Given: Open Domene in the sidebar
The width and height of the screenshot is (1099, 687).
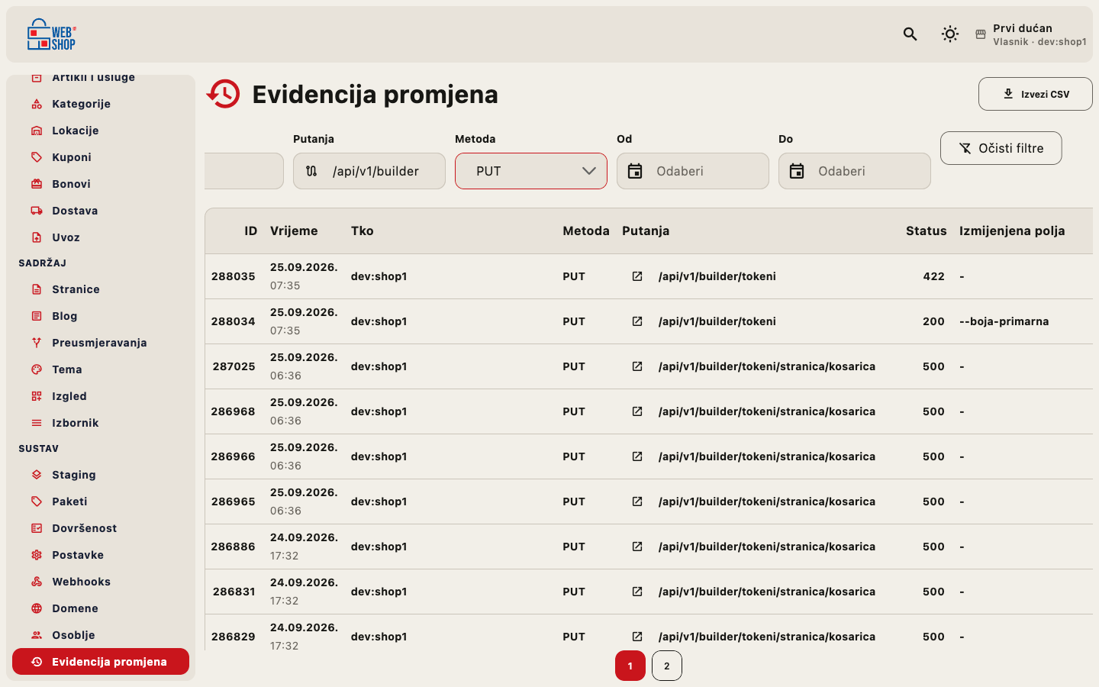Looking at the screenshot, I should (x=101, y=608).
